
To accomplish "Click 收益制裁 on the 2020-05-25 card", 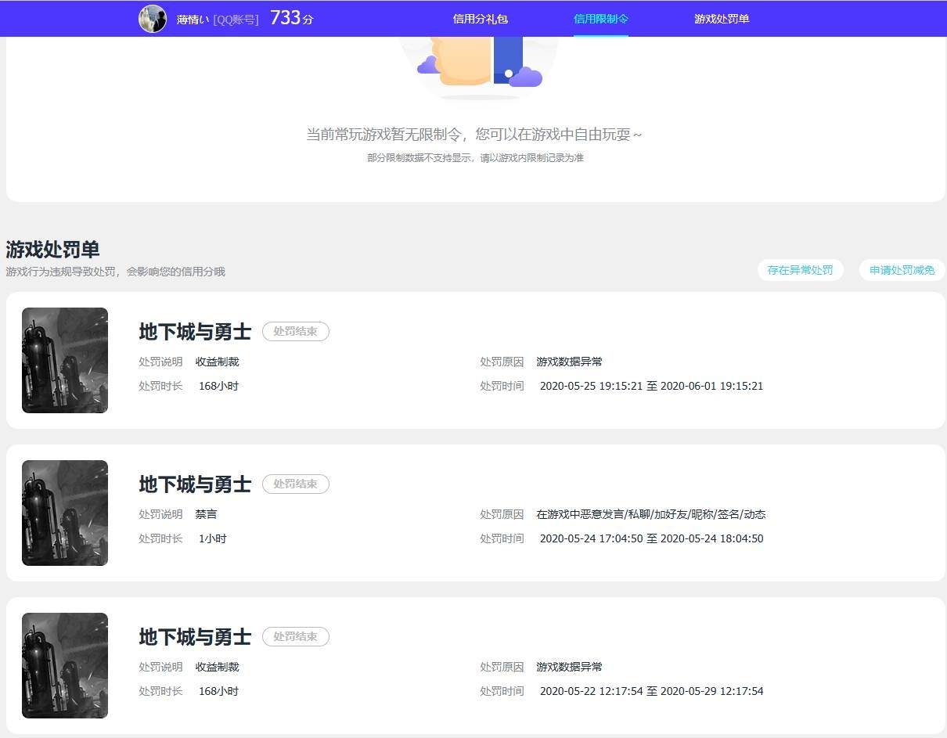I will pyautogui.click(x=218, y=362).
